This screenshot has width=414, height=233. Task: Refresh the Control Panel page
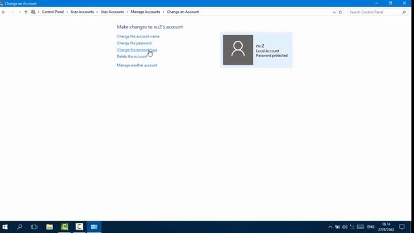tap(340, 12)
